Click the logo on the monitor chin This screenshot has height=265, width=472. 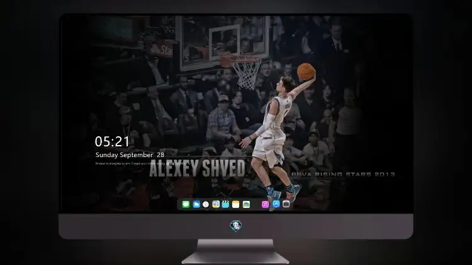coord(236,226)
